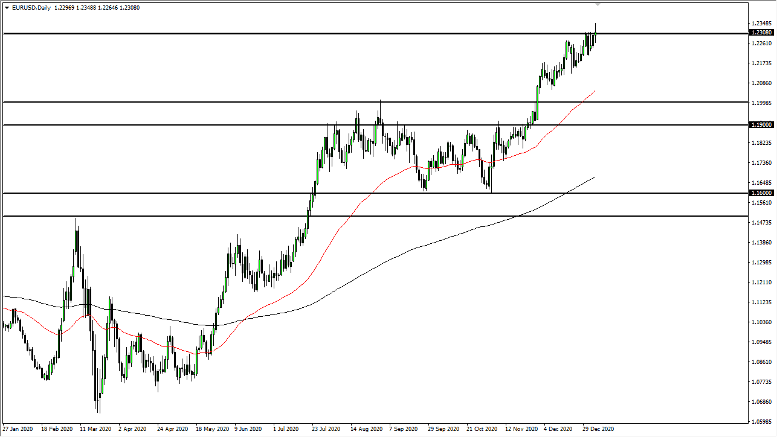The width and height of the screenshot is (777, 437).
Task: Collapse the OHLC data display triangle
Action: pyautogui.click(x=6, y=8)
